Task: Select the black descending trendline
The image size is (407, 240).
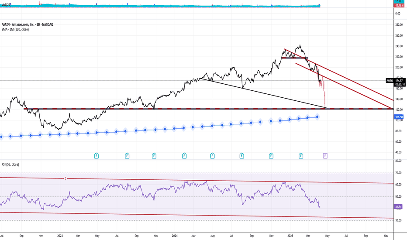Action: [x=263, y=93]
